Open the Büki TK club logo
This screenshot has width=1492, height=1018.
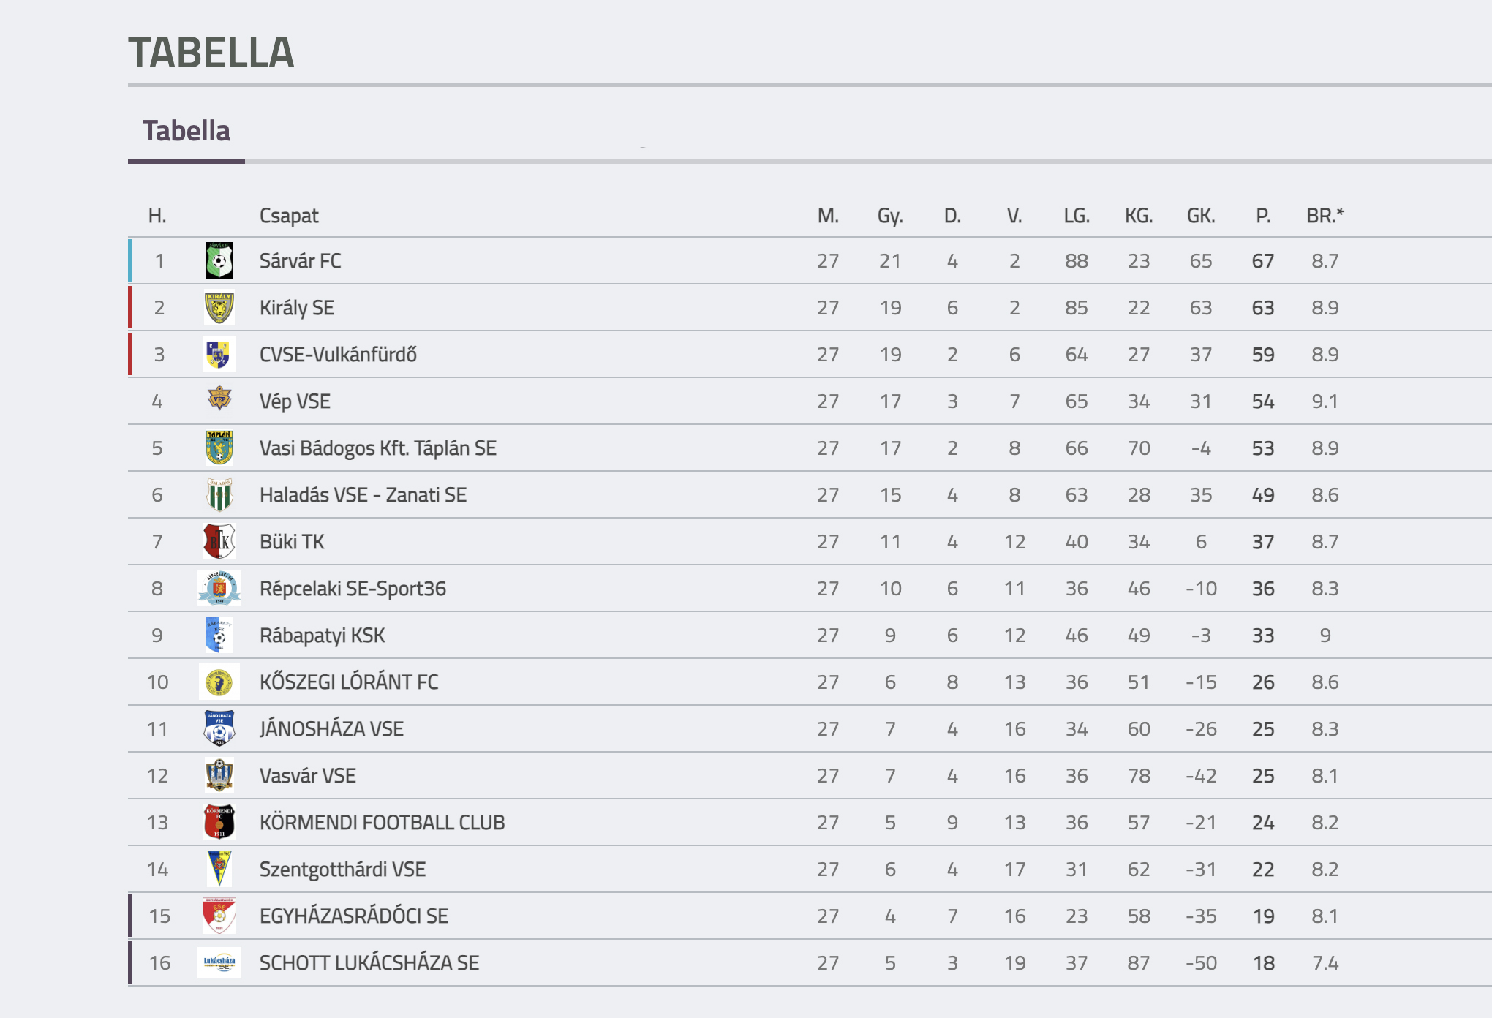click(x=219, y=541)
